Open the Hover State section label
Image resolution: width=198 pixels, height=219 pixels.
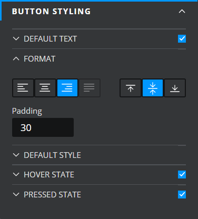pyautogui.click(x=49, y=175)
